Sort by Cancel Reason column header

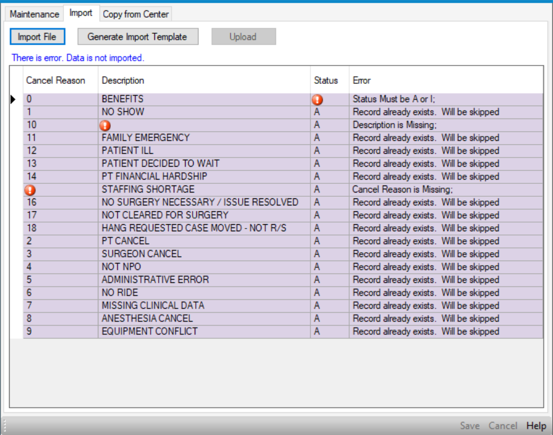[55, 80]
